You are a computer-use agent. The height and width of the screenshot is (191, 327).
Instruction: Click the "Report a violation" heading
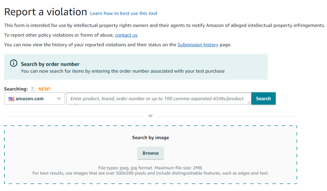coord(46,12)
